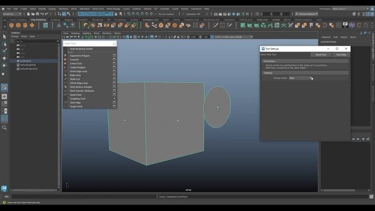
Task: Click the monitor display icon on shelf right
Action: coord(345,25)
